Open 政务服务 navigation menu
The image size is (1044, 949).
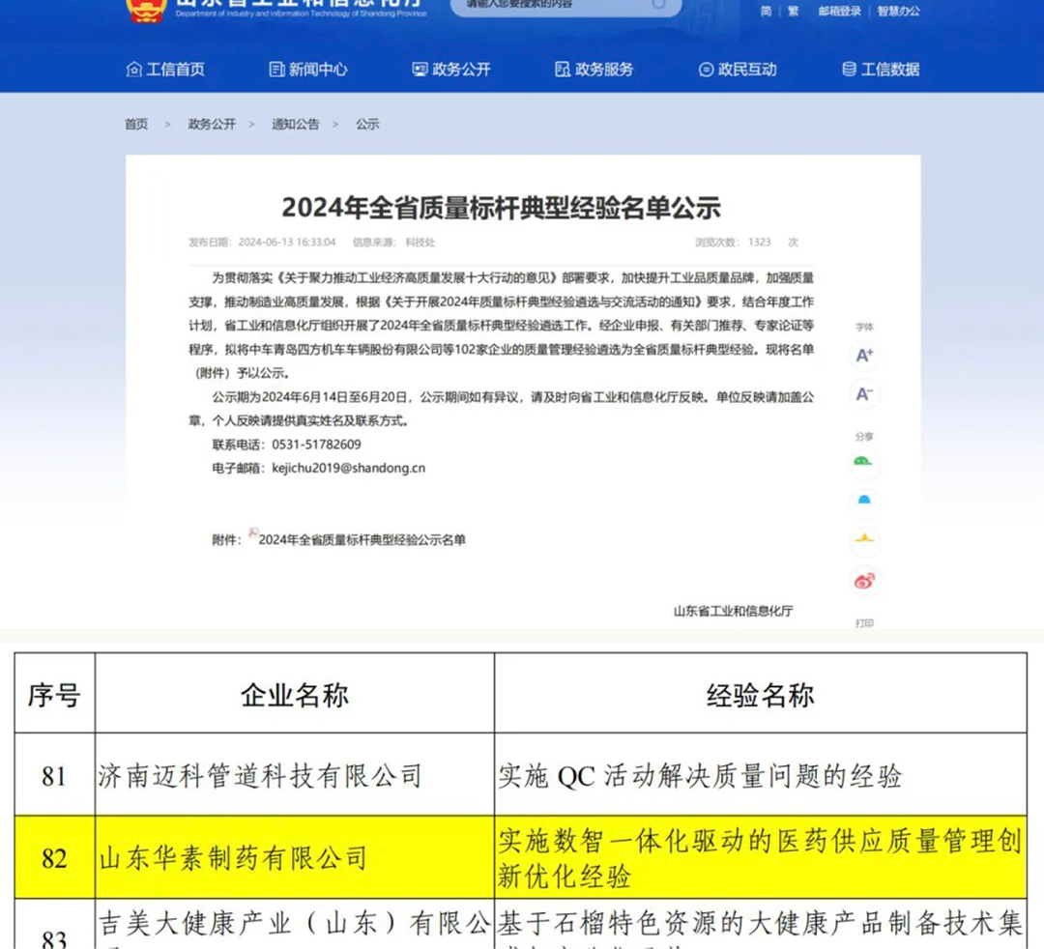coord(594,70)
